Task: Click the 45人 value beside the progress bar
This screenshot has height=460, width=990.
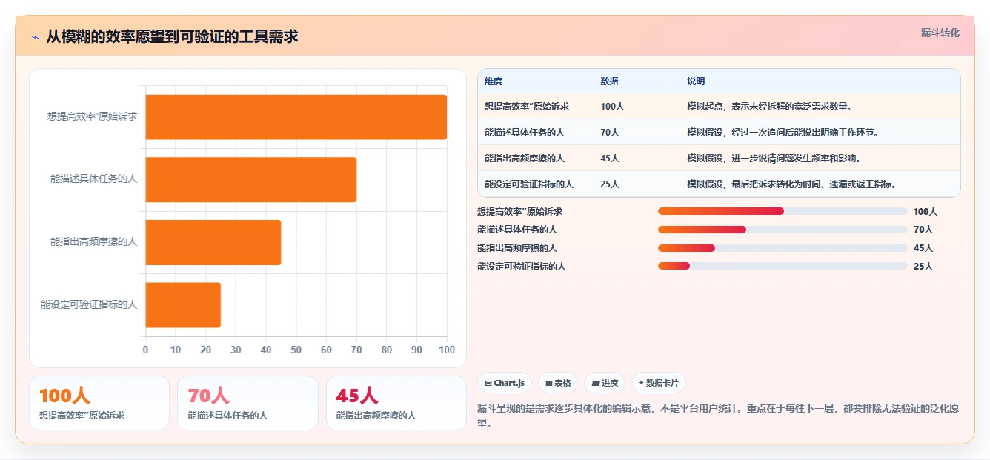Action: pos(923,248)
